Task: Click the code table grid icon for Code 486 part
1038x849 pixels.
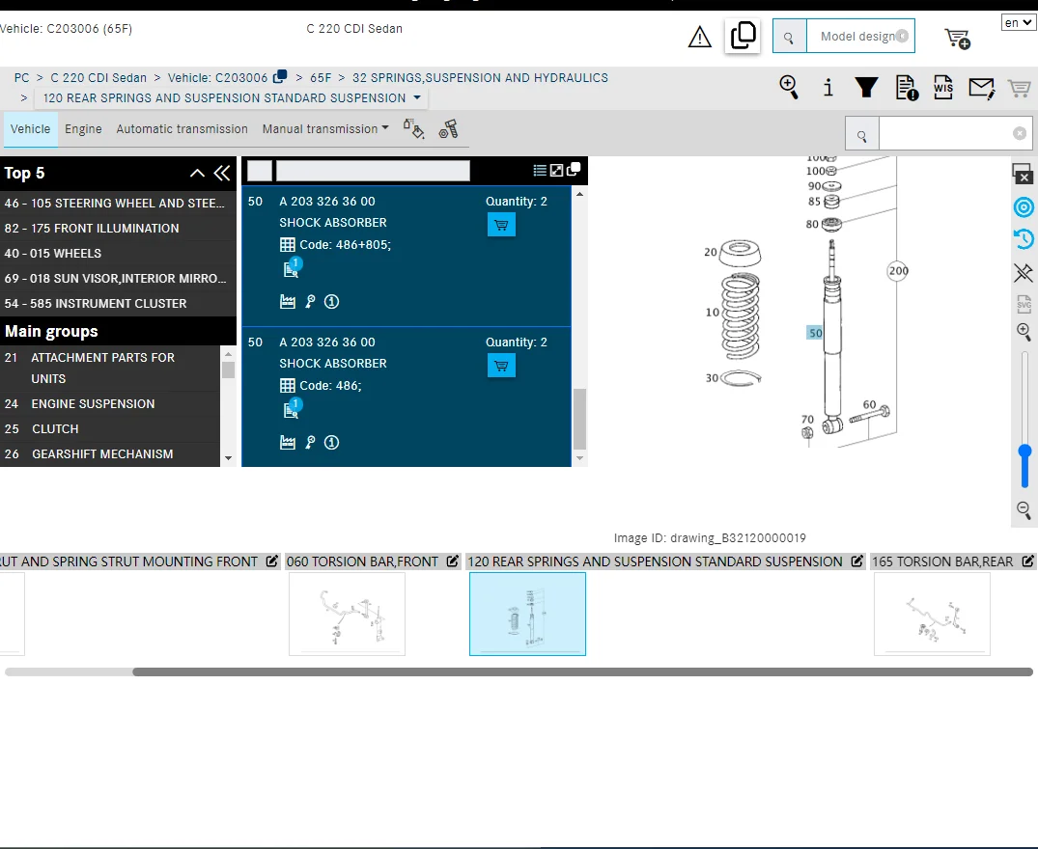Action: (288, 386)
